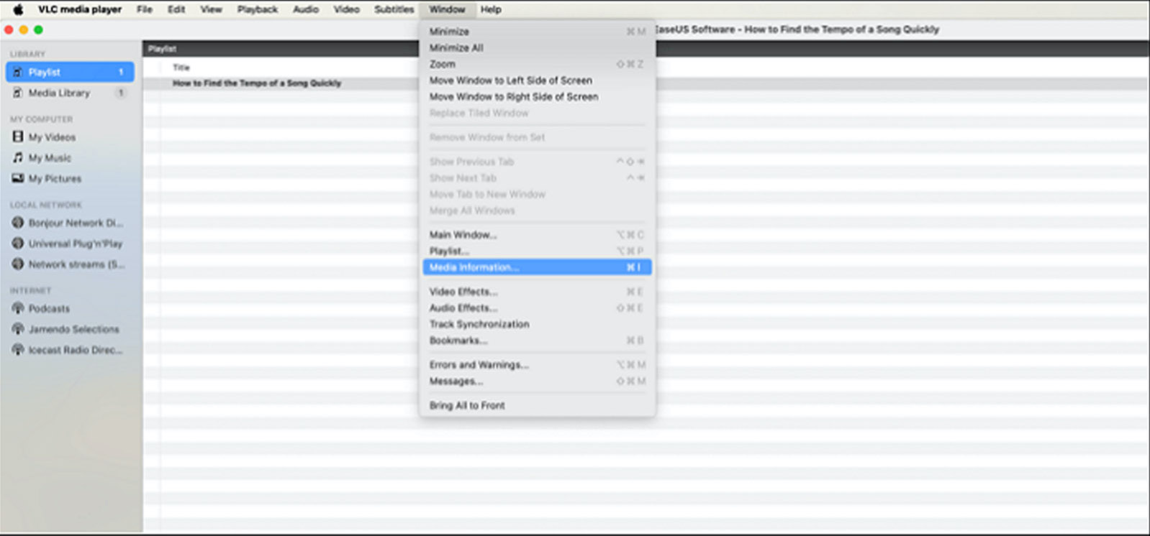
Task: Select Playlist... in the Window menu
Action: click(x=537, y=251)
